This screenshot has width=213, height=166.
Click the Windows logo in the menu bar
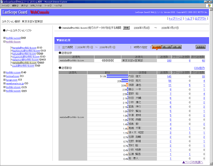pos(209,6)
